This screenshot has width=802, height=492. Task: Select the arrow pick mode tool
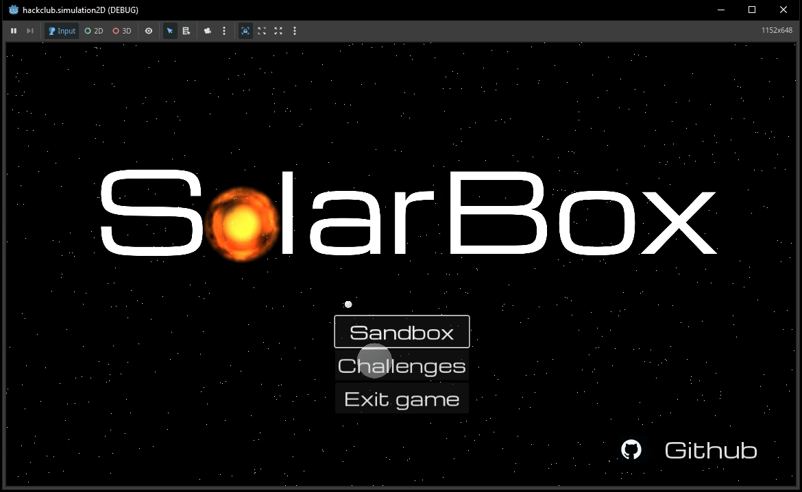pyautogui.click(x=169, y=31)
